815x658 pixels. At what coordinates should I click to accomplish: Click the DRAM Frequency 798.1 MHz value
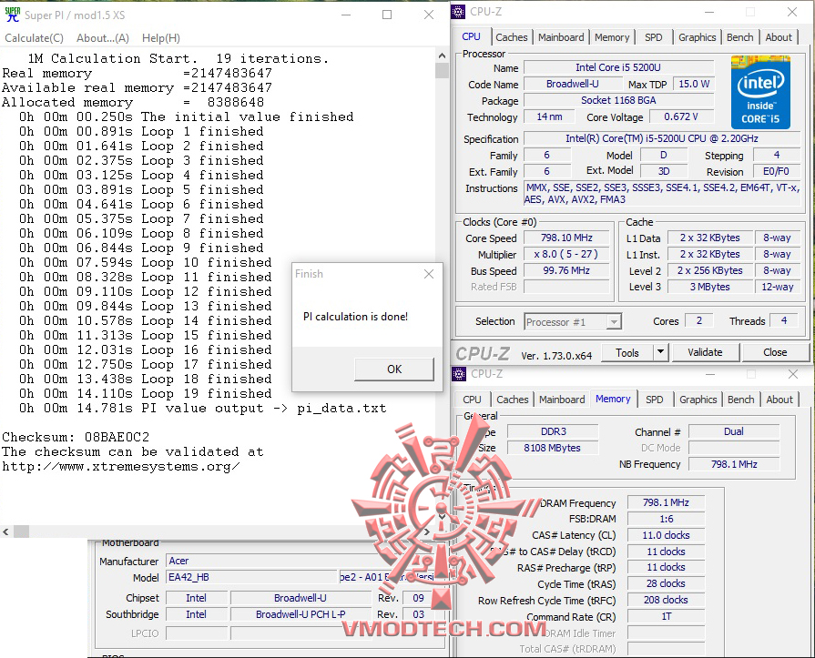click(666, 502)
